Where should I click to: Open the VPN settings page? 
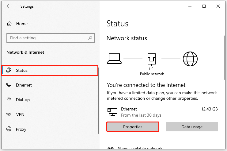pyautogui.click(x=50, y=114)
